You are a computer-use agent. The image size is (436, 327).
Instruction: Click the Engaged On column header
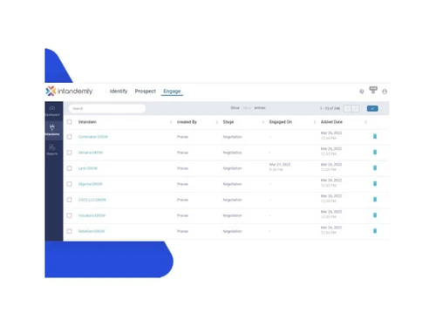click(x=281, y=122)
